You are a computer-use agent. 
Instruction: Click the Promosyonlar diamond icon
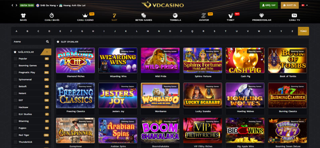pyautogui.click(x=262, y=15)
